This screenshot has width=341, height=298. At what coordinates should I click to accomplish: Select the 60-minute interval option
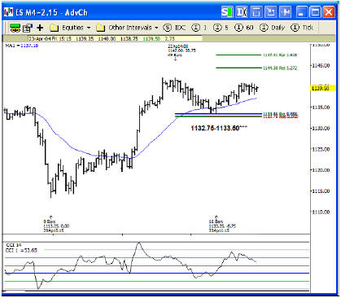[243, 28]
